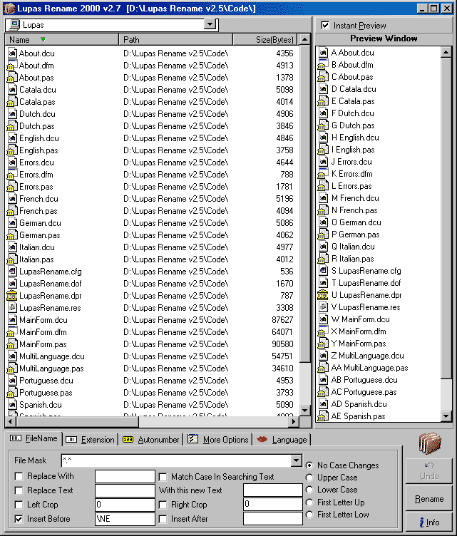
Task: Expand the File Mask dropdown
Action: point(297,461)
